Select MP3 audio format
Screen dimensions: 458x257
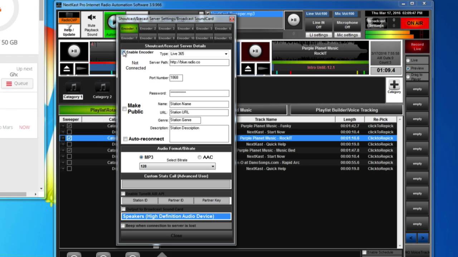coord(142,157)
